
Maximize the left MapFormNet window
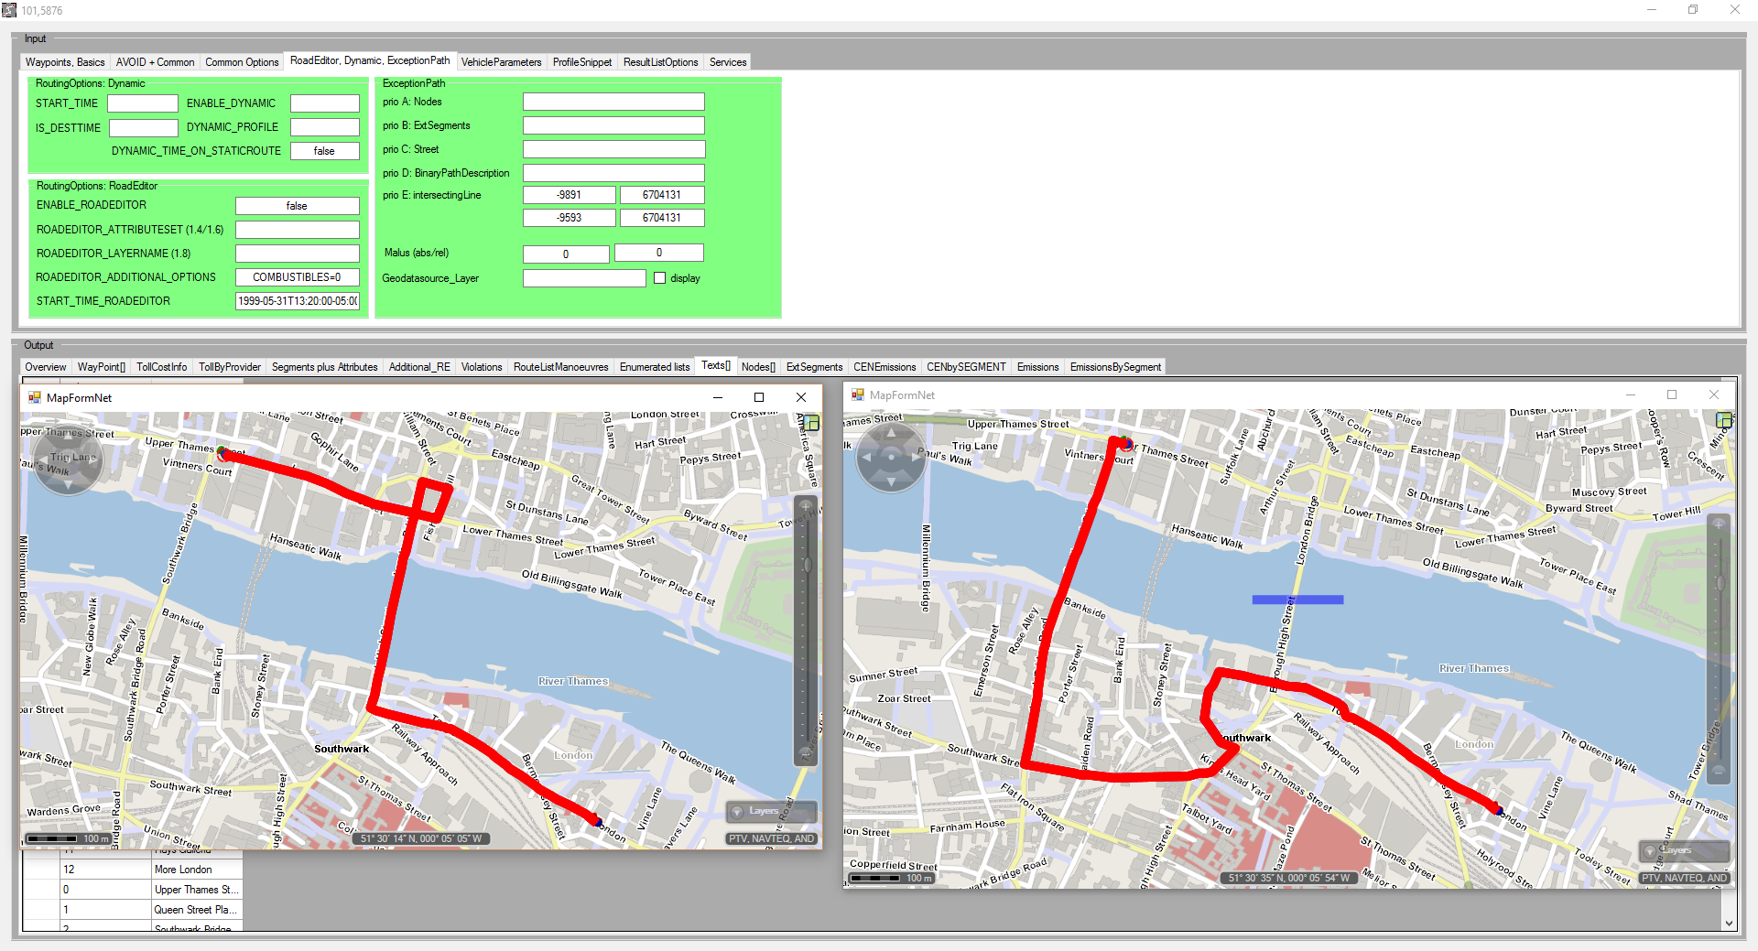pyautogui.click(x=758, y=397)
